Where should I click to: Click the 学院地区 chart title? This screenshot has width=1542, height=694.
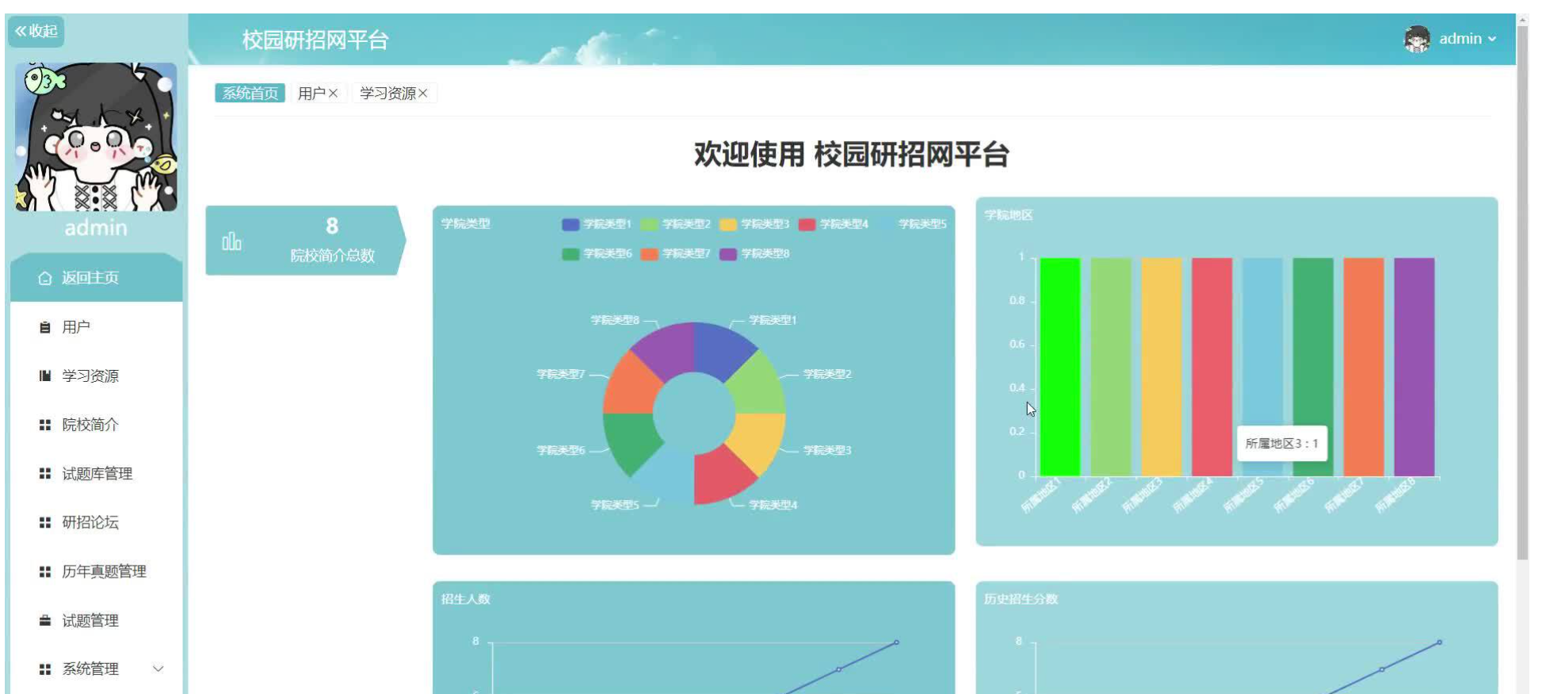tap(1008, 215)
